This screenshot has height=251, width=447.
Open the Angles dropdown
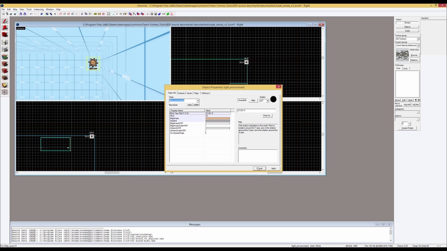tap(267, 101)
